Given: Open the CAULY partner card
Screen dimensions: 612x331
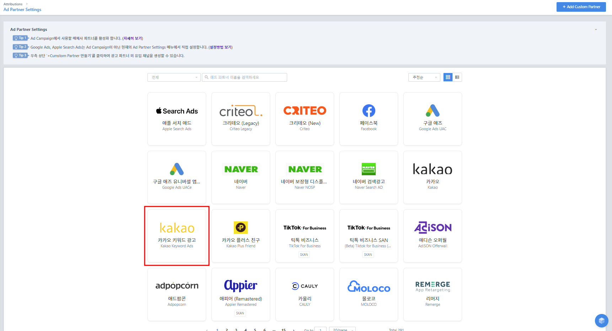Looking at the screenshot, I should [305, 294].
